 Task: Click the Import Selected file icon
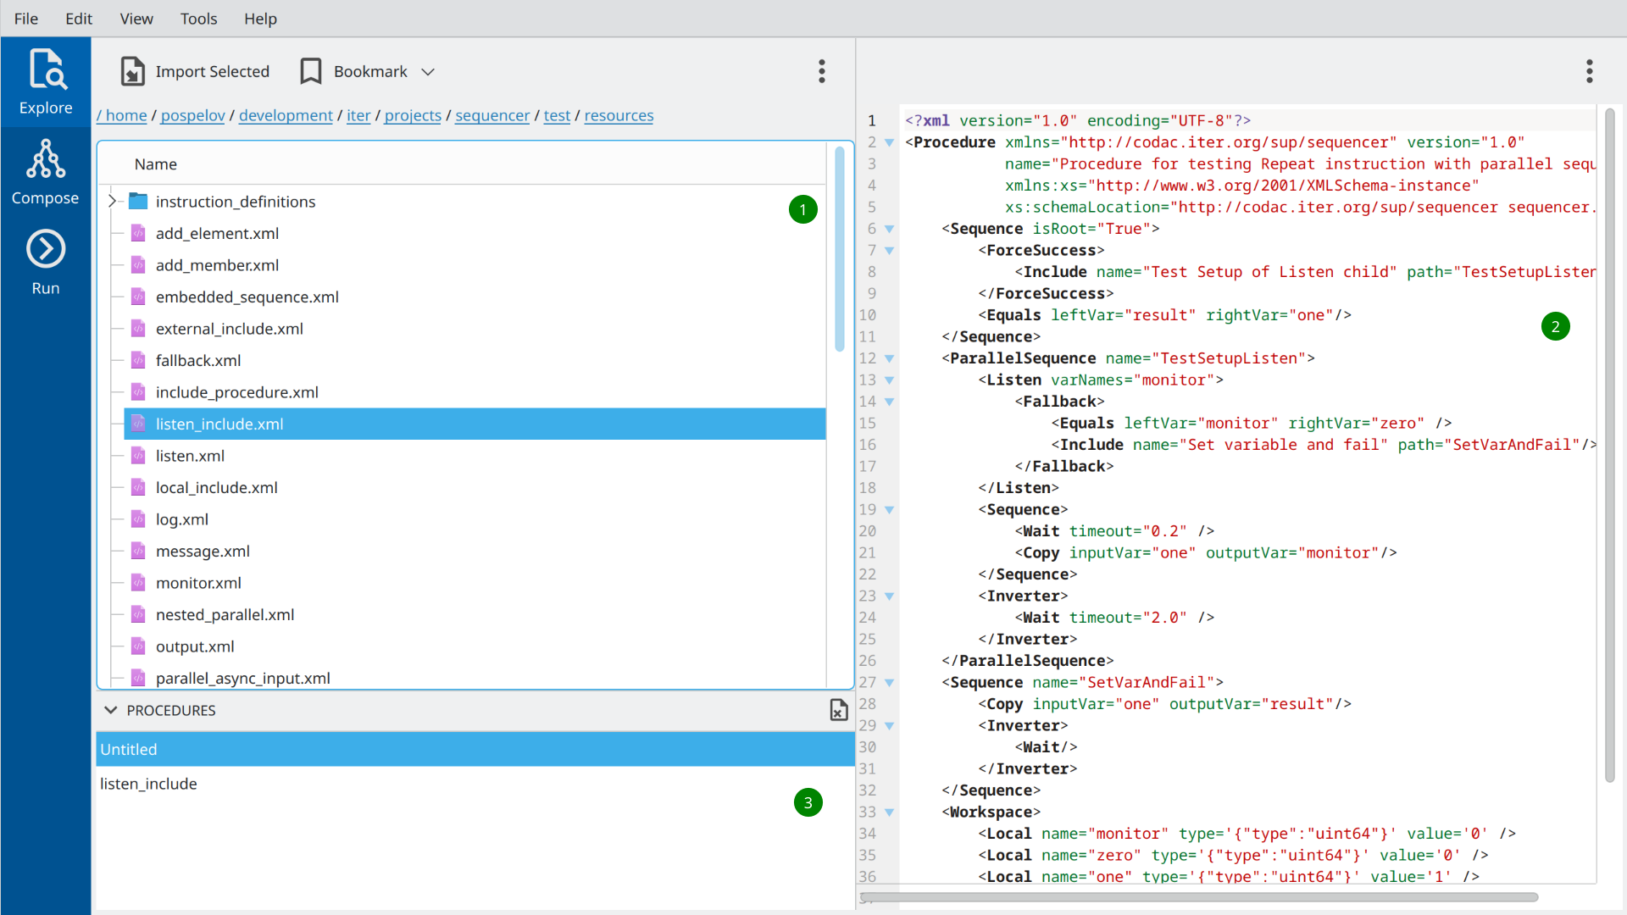(133, 72)
